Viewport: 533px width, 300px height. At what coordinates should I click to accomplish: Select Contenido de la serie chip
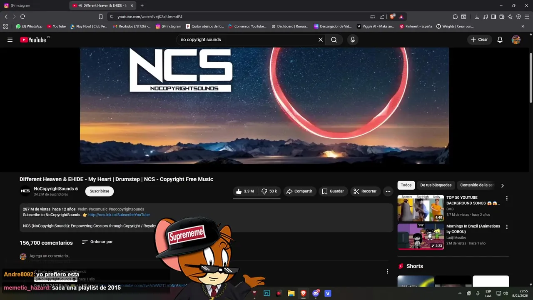point(476,185)
